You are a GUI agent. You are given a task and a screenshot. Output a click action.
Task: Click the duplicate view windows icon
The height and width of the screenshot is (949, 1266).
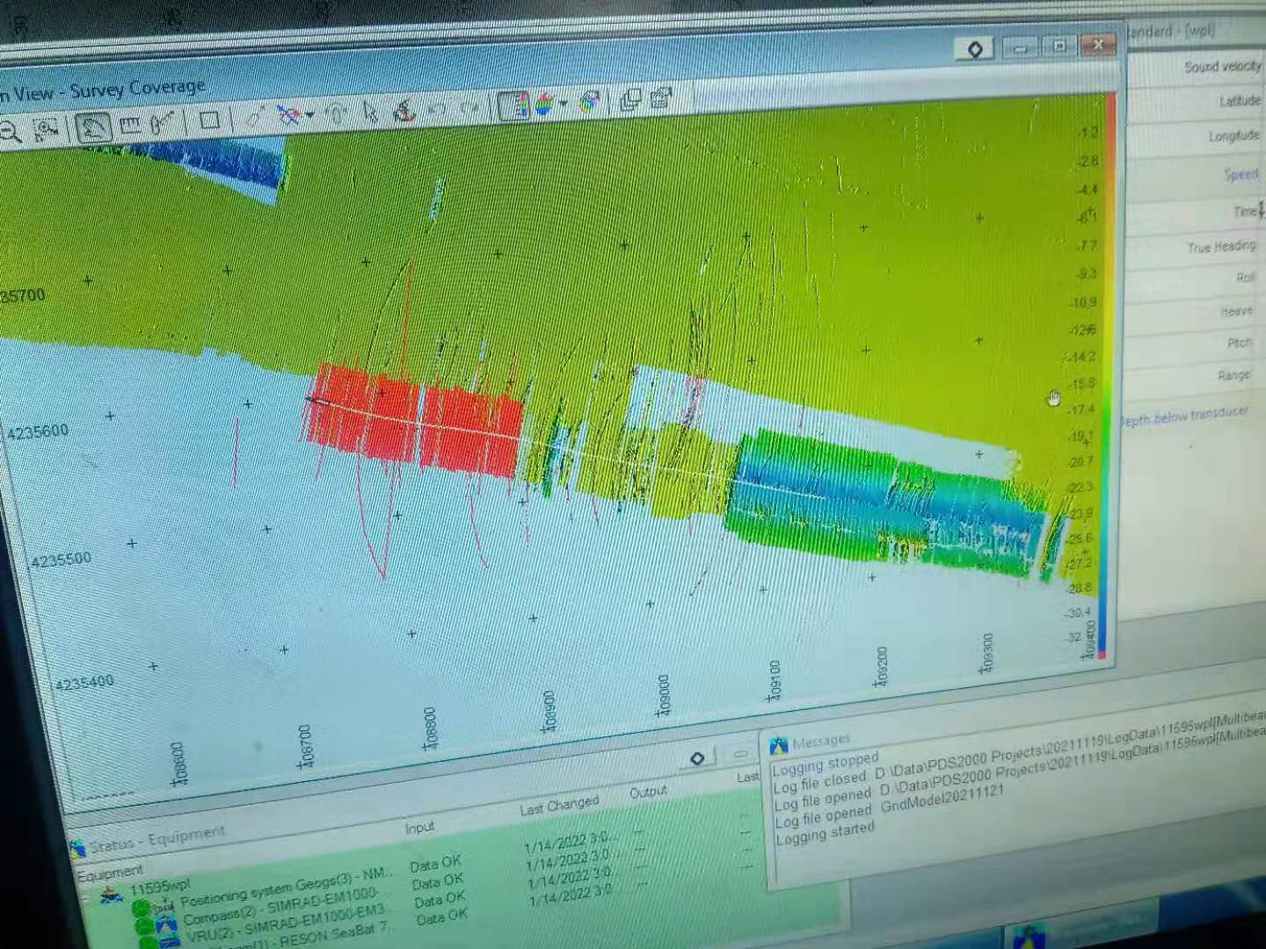click(x=630, y=100)
